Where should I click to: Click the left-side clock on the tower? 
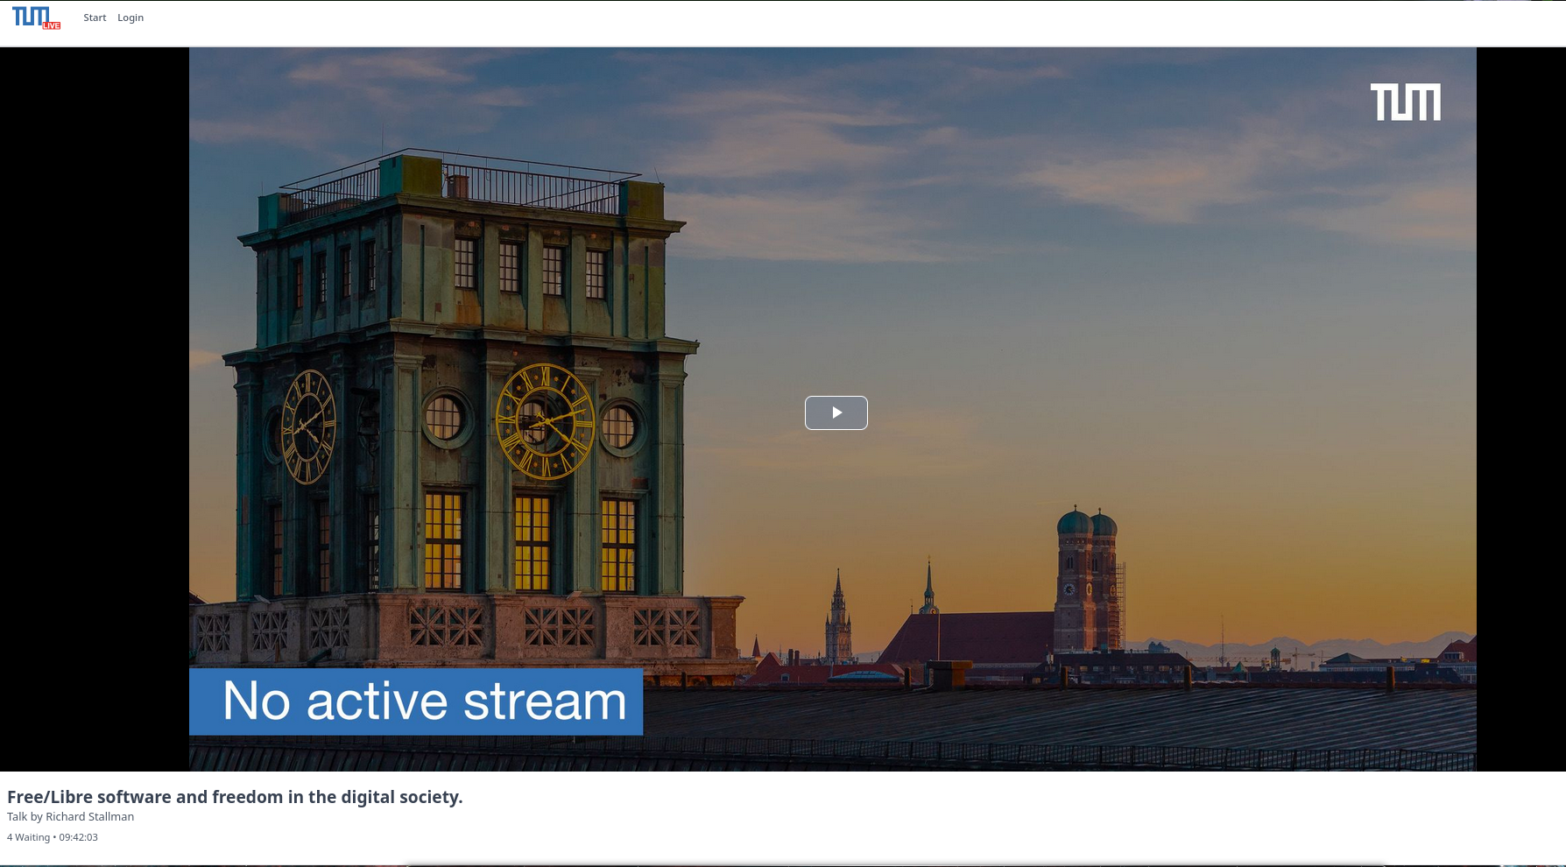tap(308, 426)
